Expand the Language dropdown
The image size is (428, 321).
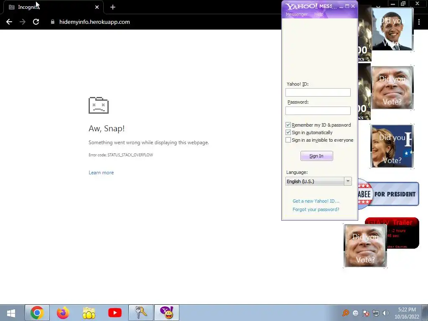click(x=348, y=181)
